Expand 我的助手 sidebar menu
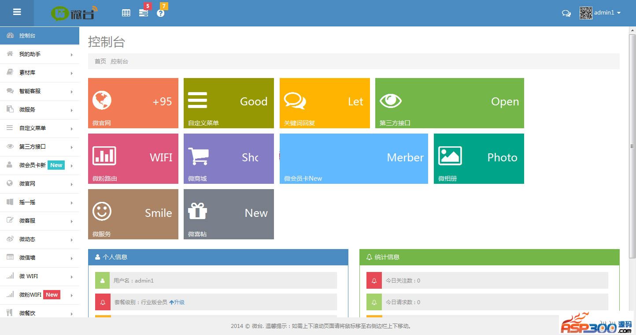Image resolution: width=636 pixels, height=335 pixels. pos(40,54)
